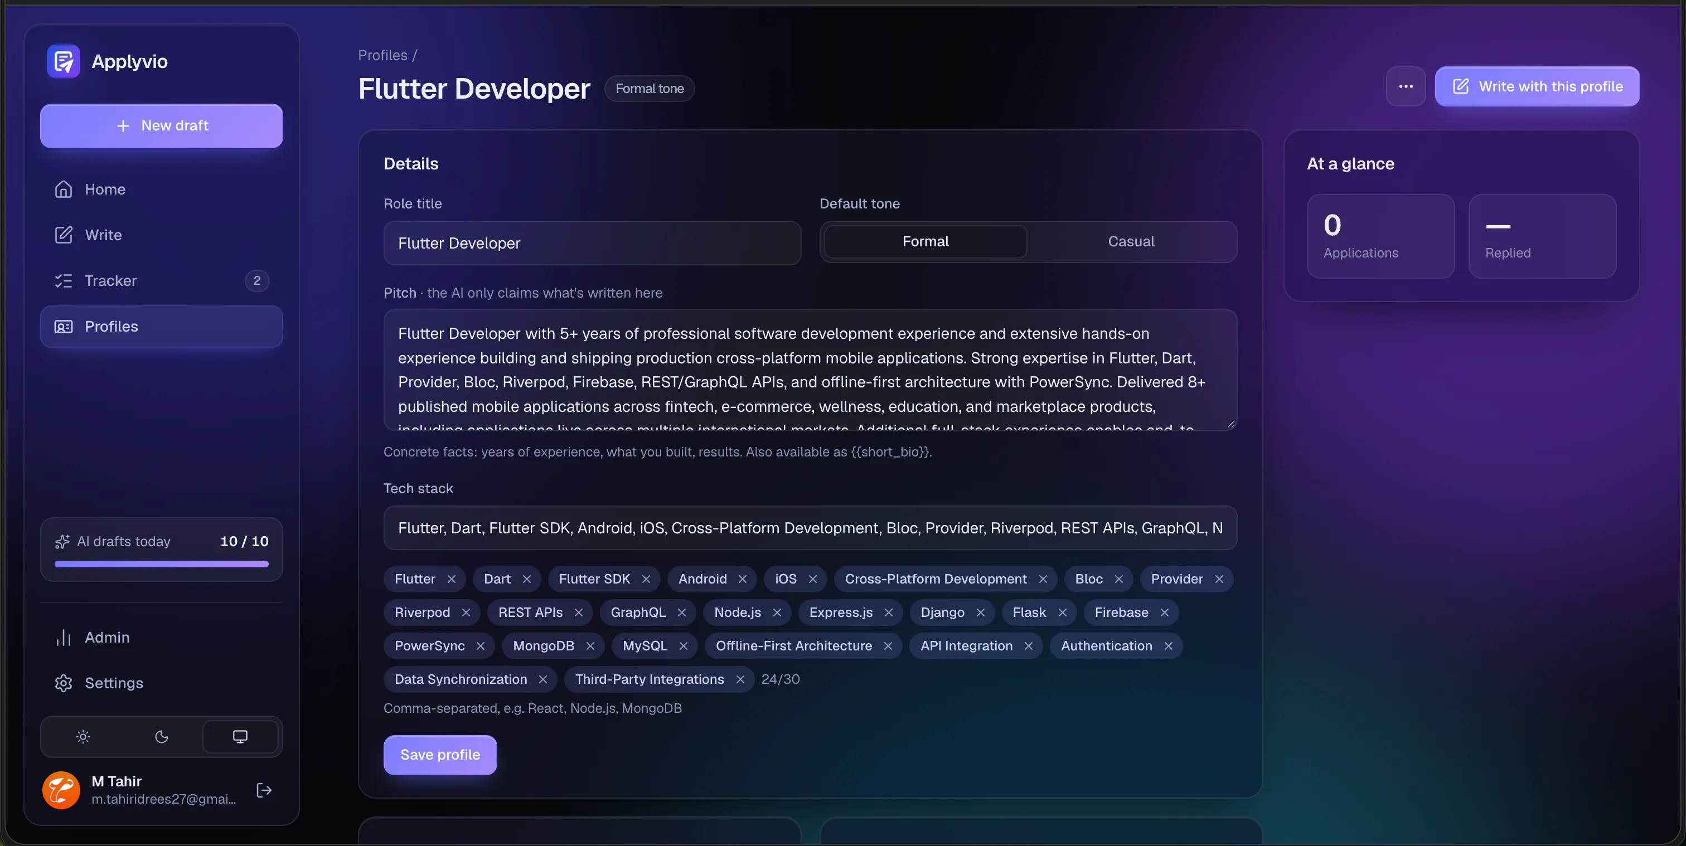Remove the PowerSync tag
This screenshot has width=1686, height=846.
[481, 646]
